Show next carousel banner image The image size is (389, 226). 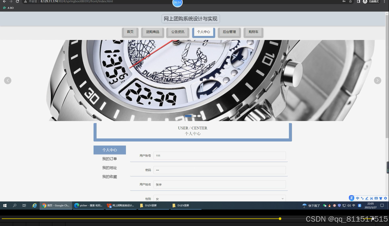click(x=377, y=81)
